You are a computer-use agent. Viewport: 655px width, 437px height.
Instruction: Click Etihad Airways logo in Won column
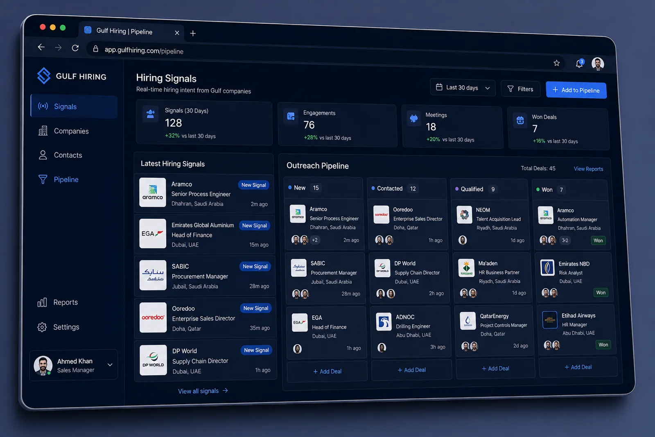[550, 320]
